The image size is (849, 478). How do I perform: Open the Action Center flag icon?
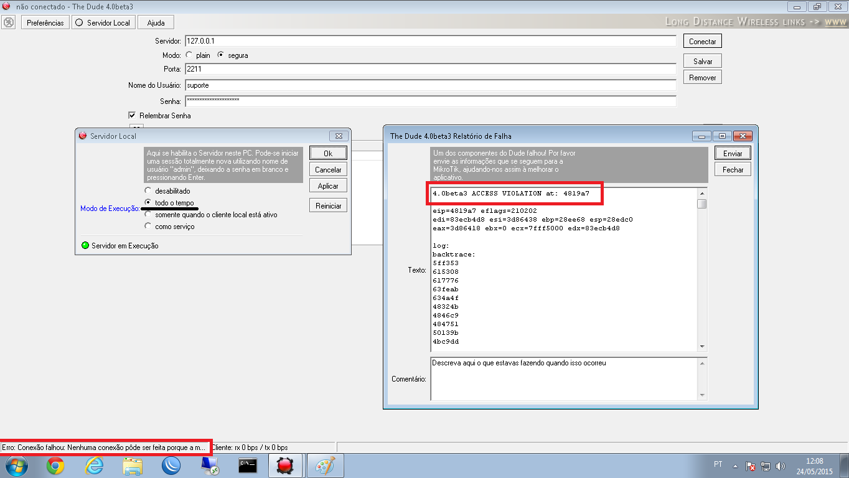click(x=751, y=466)
